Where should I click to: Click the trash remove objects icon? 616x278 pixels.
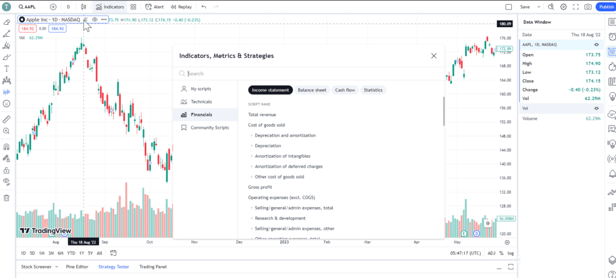coord(6,198)
